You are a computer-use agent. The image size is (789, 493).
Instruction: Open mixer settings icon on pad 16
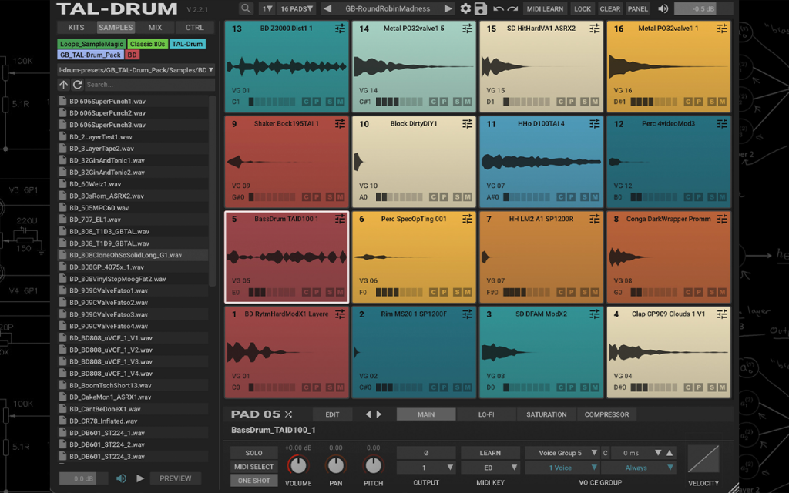pyautogui.click(x=722, y=29)
